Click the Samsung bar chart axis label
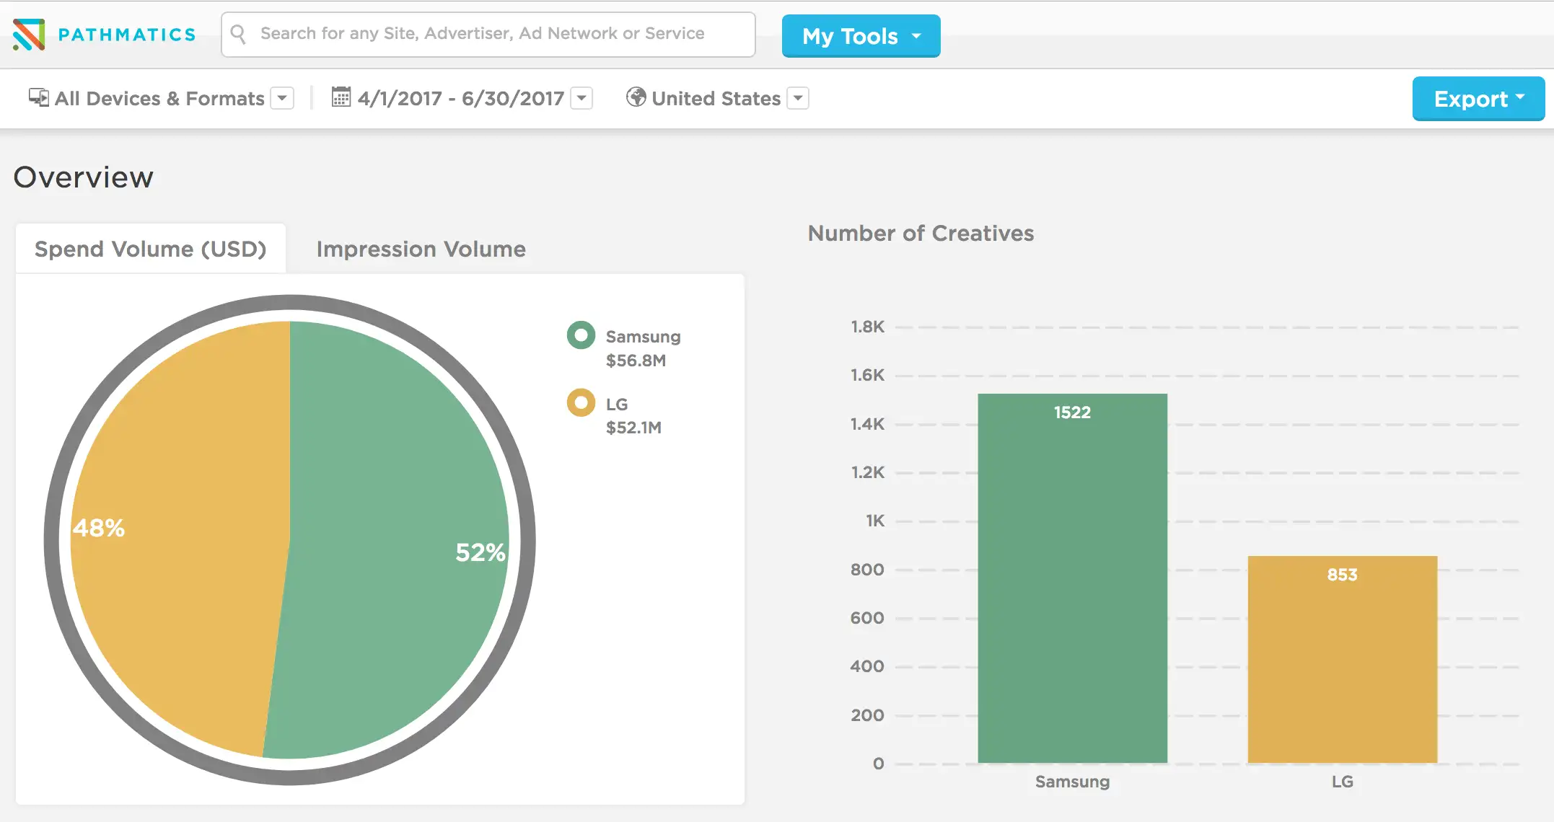The height and width of the screenshot is (822, 1554). pos(1072,782)
